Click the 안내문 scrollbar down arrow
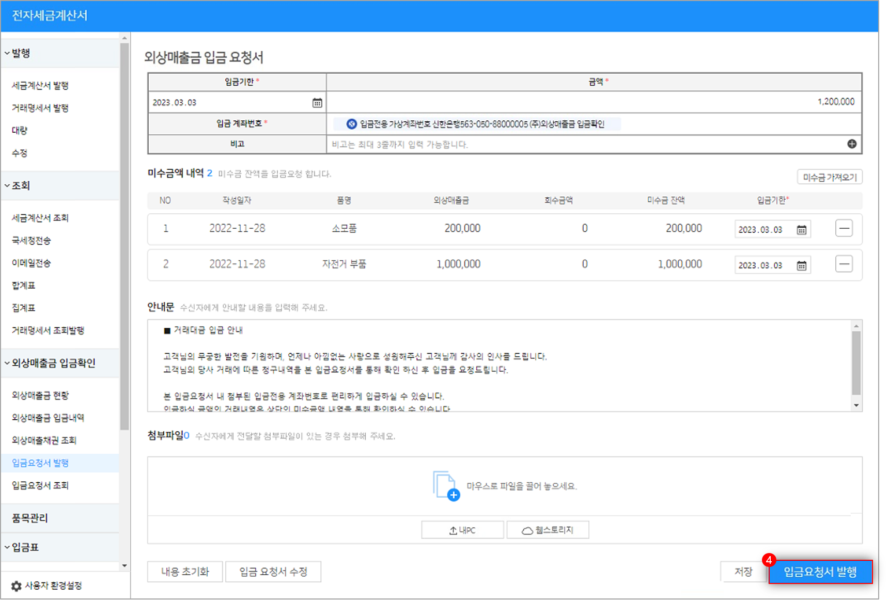The height and width of the screenshot is (600, 889). click(856, 405)
